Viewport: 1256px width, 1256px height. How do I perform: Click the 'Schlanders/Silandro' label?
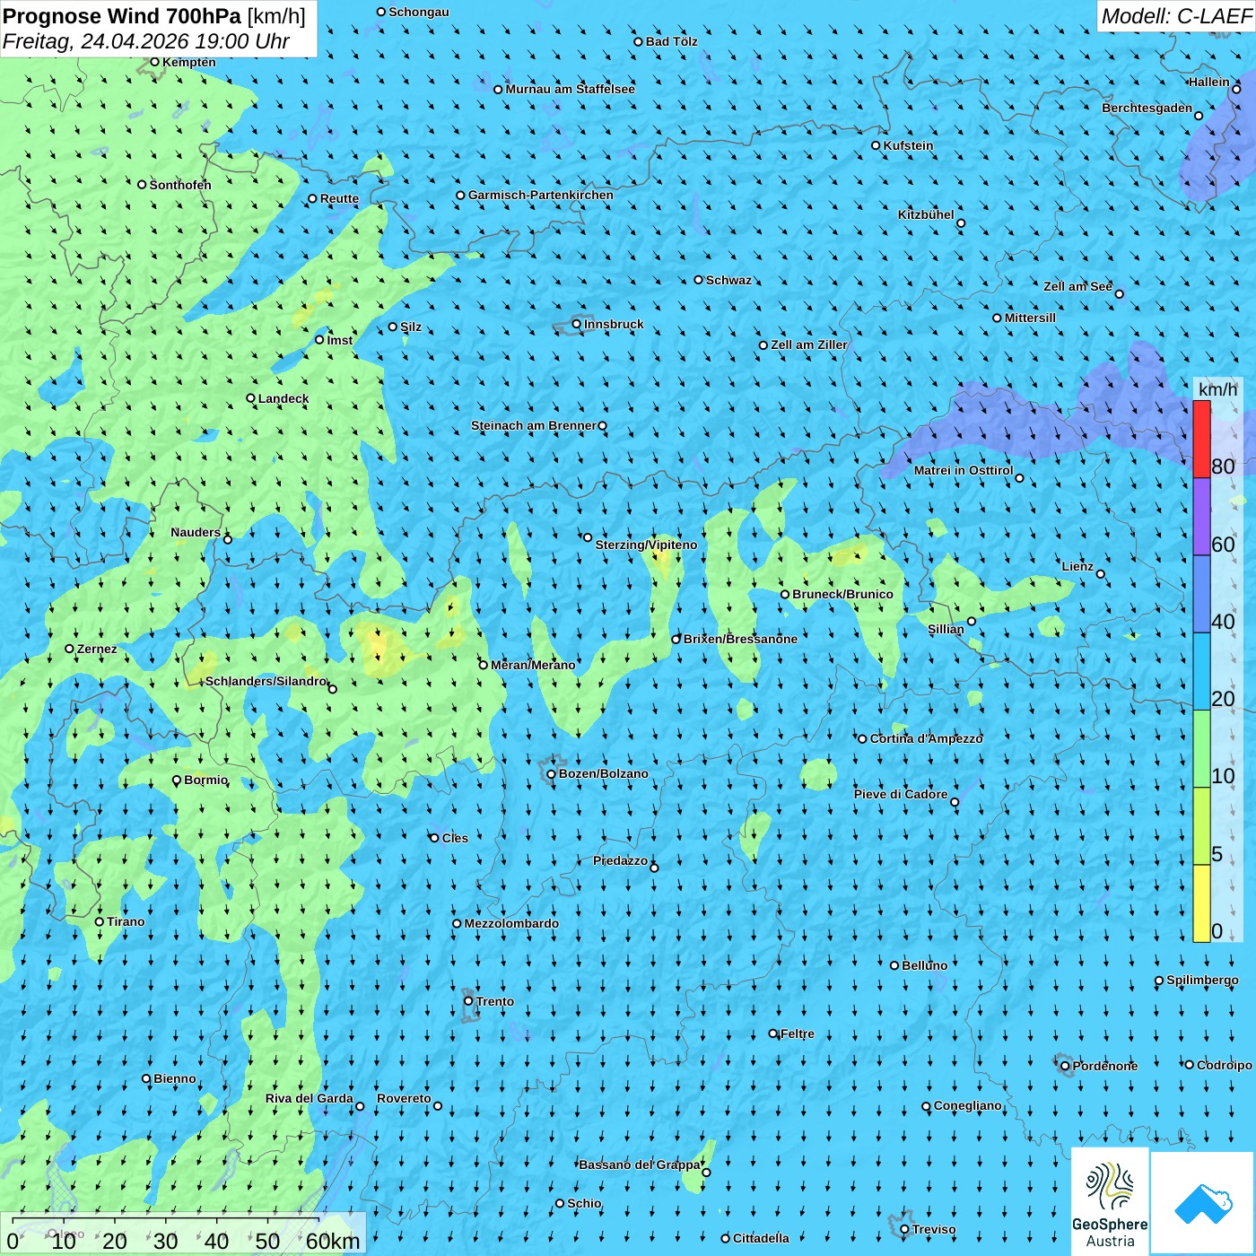[266, 681]
